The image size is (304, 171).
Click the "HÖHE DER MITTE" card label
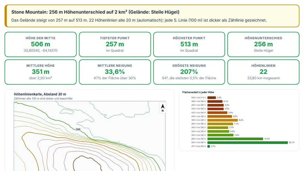click(x=41, y=38)
